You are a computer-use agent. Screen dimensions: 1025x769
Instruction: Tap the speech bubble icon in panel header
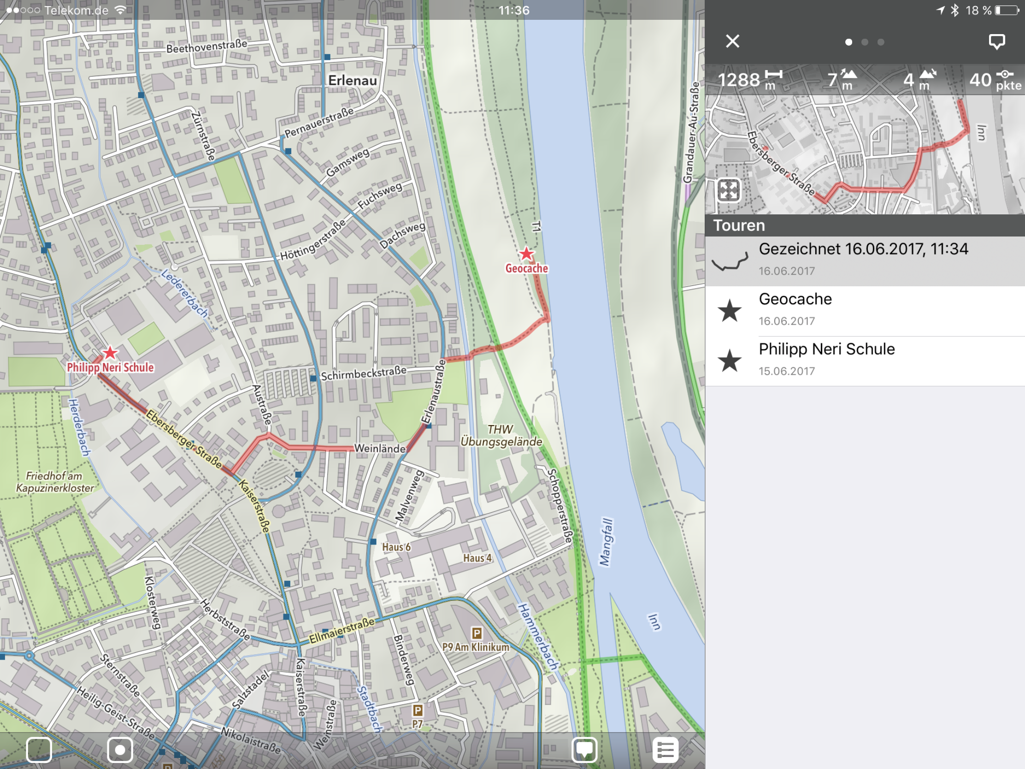point(996,41)
